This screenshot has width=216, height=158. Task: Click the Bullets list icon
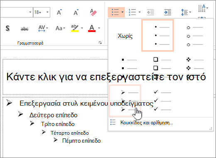click(x=115, y=12)
